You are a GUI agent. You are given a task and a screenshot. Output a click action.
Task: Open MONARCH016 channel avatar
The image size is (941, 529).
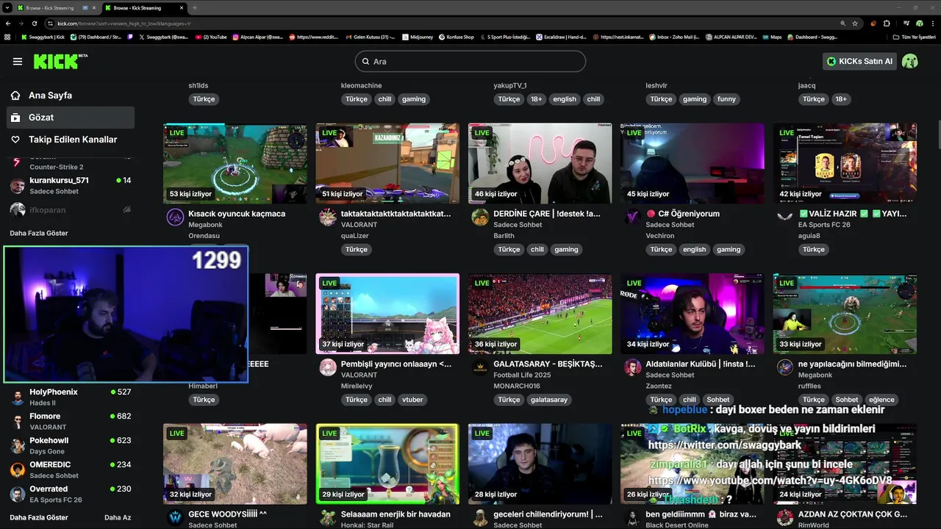[480, 367]
